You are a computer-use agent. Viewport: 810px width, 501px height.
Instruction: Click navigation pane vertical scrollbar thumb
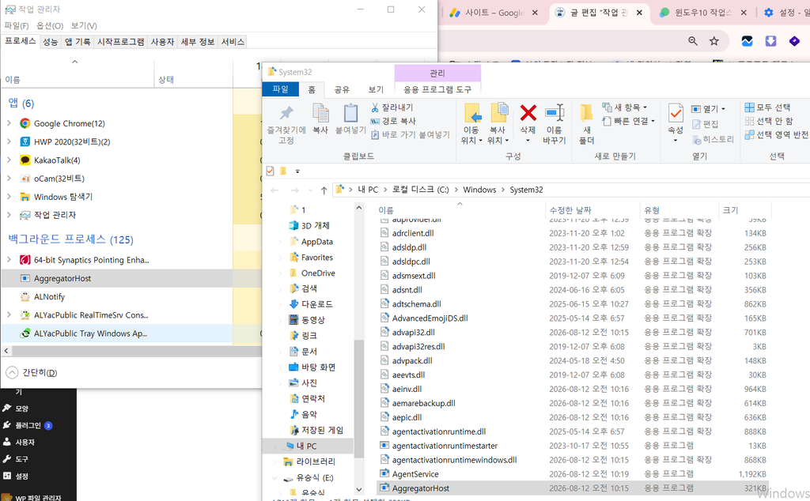359,398
